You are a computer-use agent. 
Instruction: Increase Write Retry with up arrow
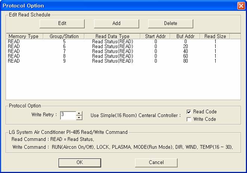79,113
